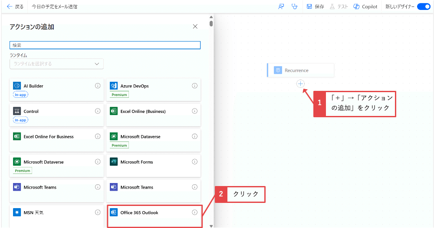Click the Premium badge under Azure DevOps
434x228 pixels.
point(119,95)
